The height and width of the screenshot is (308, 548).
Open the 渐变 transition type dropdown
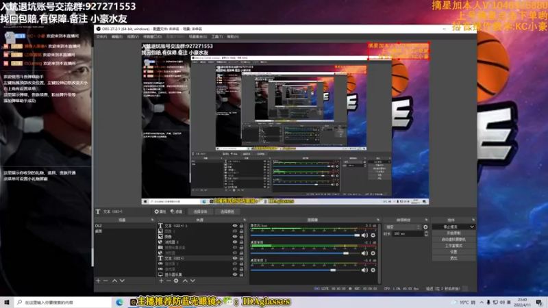[402, 227]
